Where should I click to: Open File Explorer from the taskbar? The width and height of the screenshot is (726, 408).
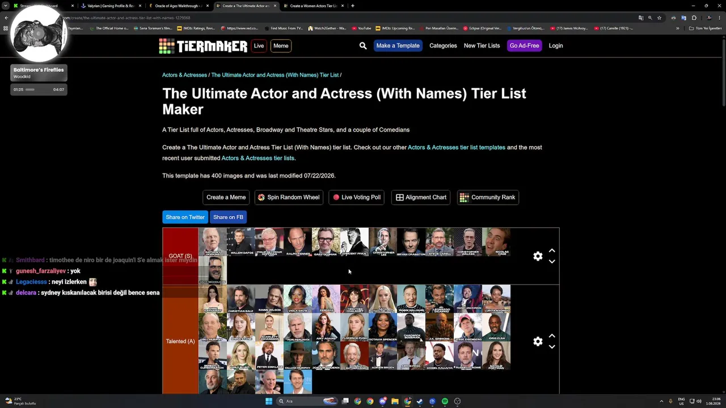click(395, 401)
